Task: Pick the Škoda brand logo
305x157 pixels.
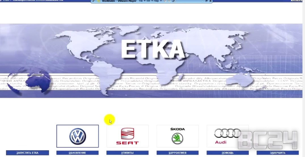Action: [177, 136]
